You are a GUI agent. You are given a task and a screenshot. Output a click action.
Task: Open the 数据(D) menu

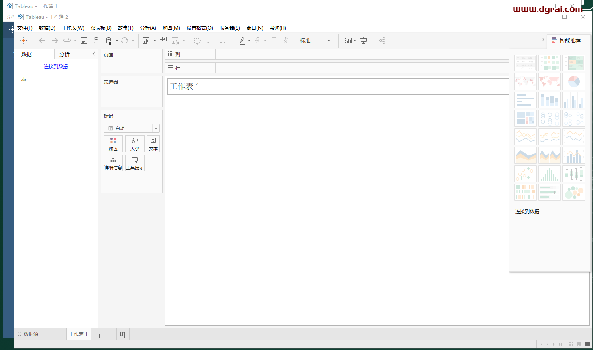(x=47, y=28)
